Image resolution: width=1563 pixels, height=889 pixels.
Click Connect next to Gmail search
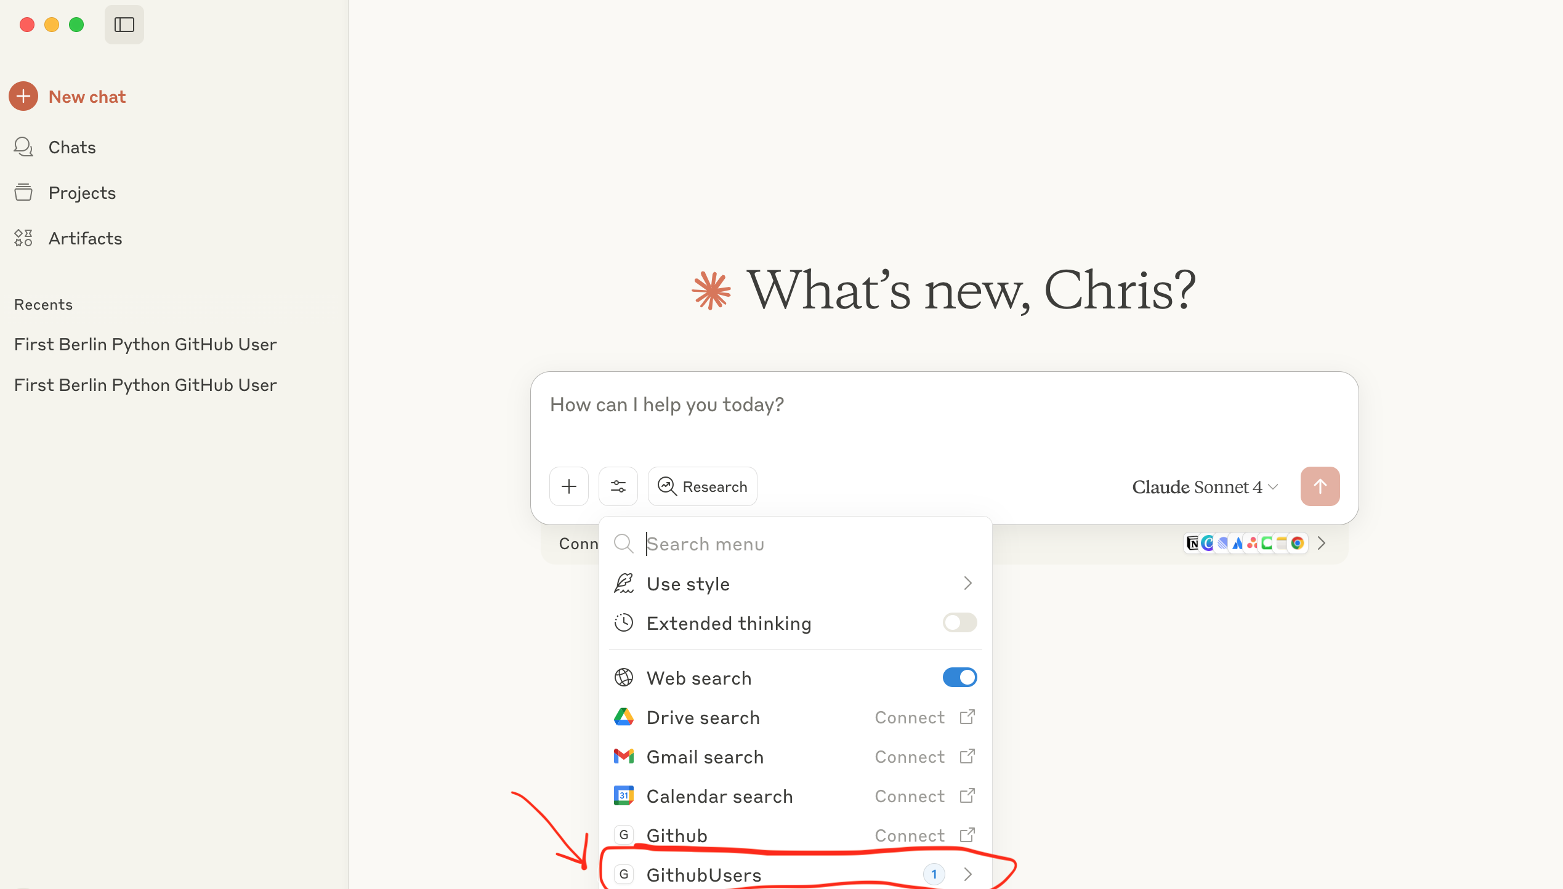[910, 757]
